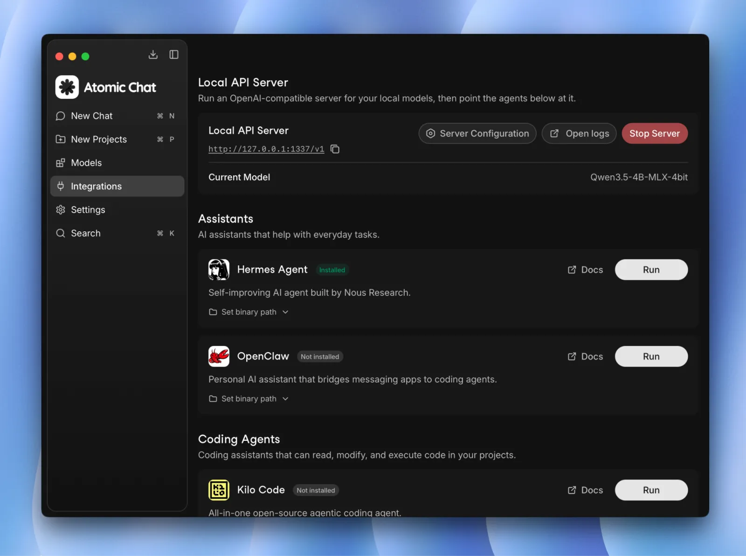The image size is (746, 556).
Task: Click the blocks icon beside Models
Action: (61, 163)
